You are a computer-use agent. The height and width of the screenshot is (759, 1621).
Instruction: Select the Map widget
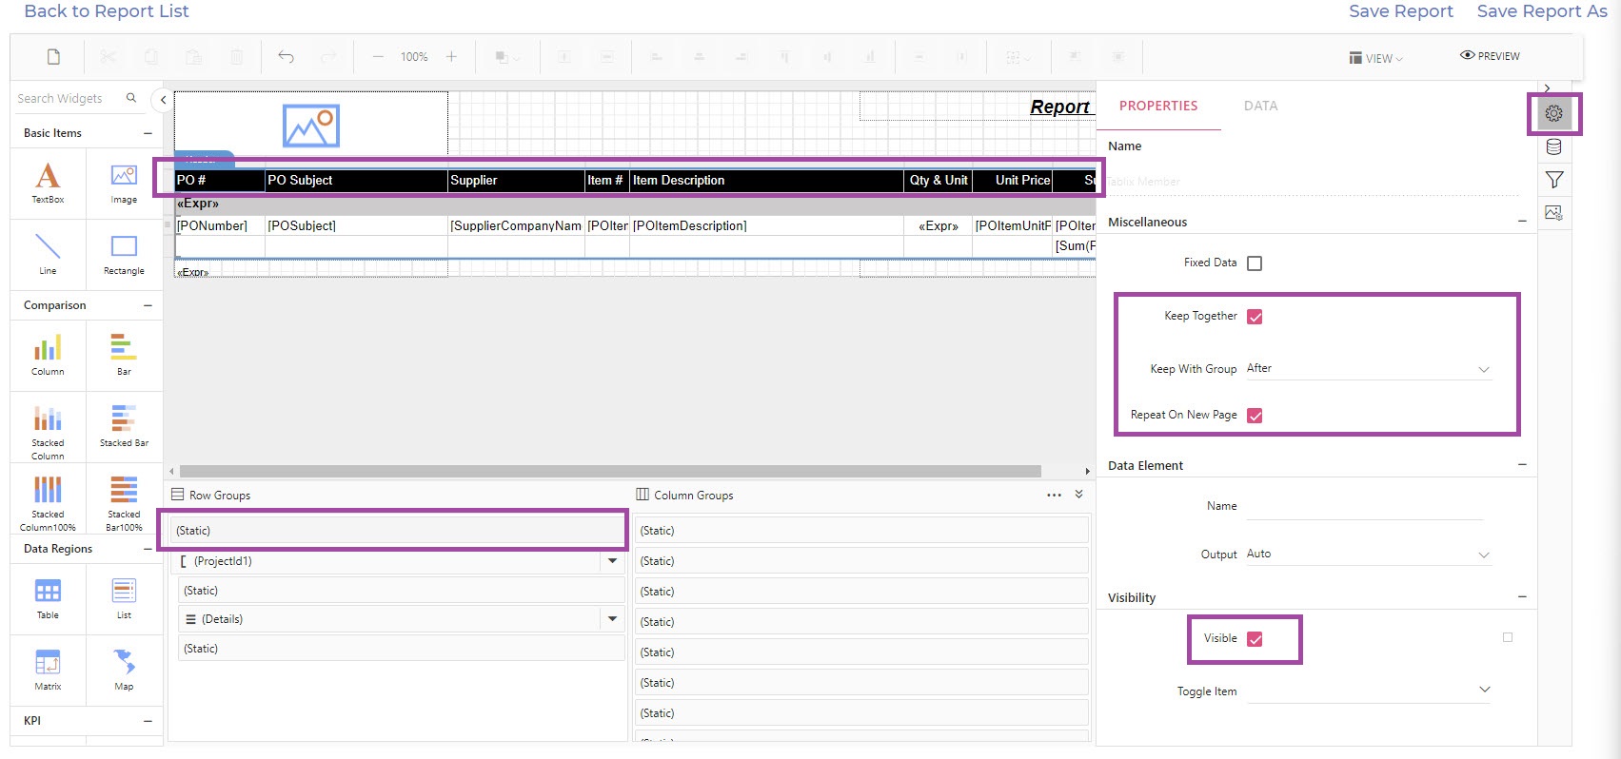click(x=124, y=670)
